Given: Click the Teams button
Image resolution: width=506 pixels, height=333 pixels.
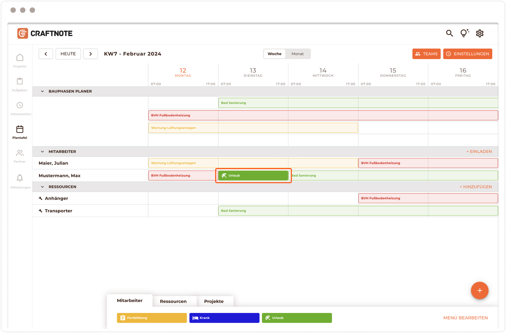Looking at the screenshot, I should pyautogui.click(x=426, y=54).
